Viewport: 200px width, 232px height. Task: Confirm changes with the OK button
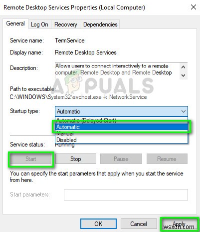(x=98, y=223)
